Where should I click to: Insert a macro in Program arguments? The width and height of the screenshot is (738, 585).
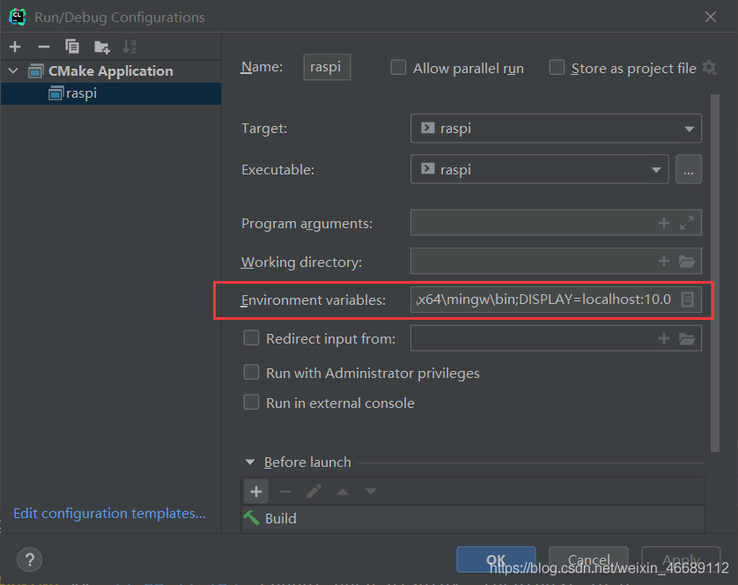pyautogui.click(x=664, y=223)
